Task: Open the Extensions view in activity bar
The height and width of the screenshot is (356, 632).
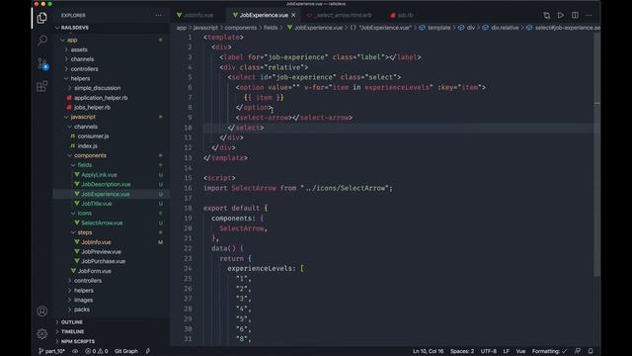Action: [41, 86]
